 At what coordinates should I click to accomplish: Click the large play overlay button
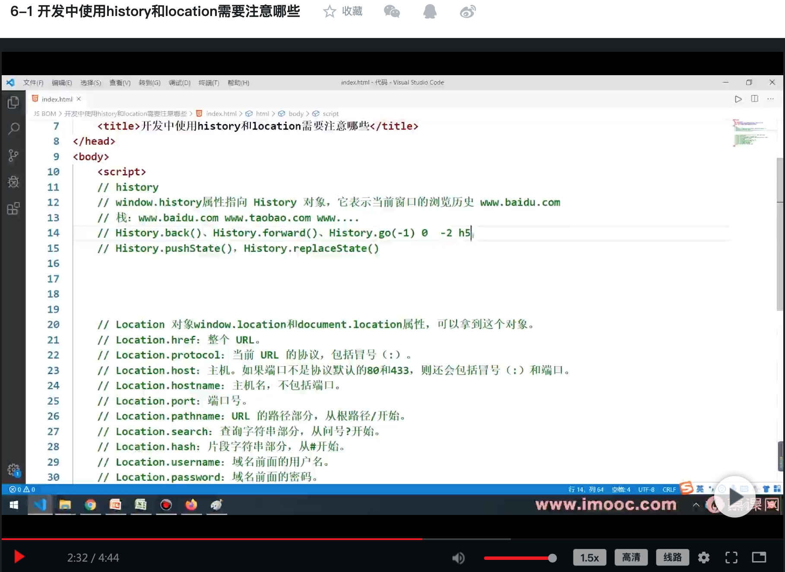point(735,497)
